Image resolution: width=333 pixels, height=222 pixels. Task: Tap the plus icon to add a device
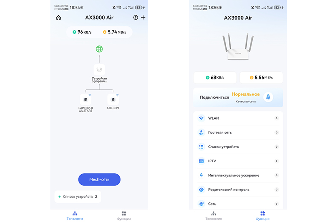pos(143,18)
